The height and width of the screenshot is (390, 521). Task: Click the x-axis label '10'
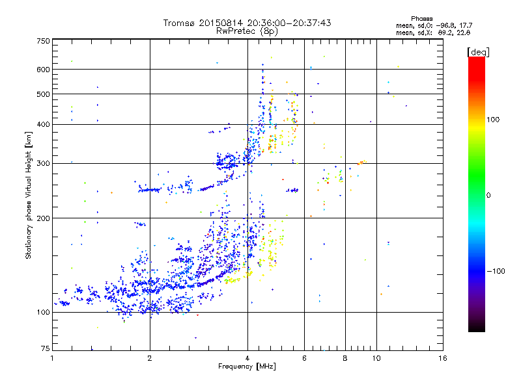(x=376, y=358)
